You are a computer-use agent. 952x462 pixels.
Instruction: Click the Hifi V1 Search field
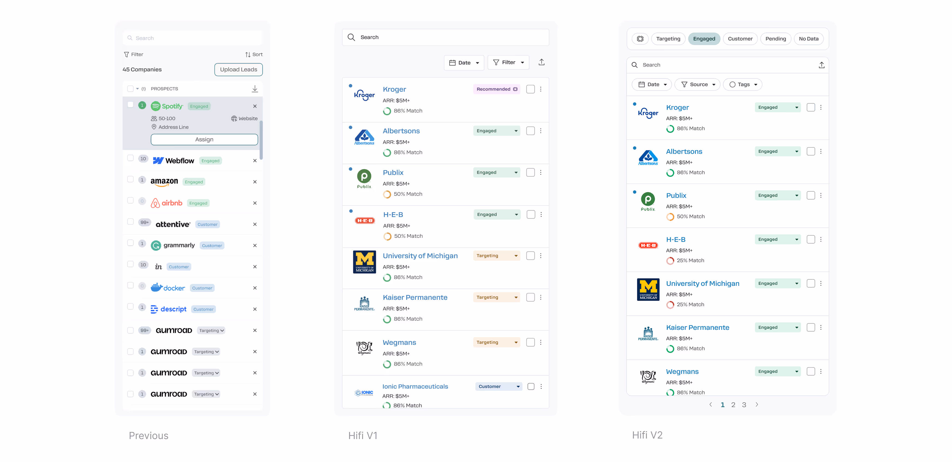[445, 37]
